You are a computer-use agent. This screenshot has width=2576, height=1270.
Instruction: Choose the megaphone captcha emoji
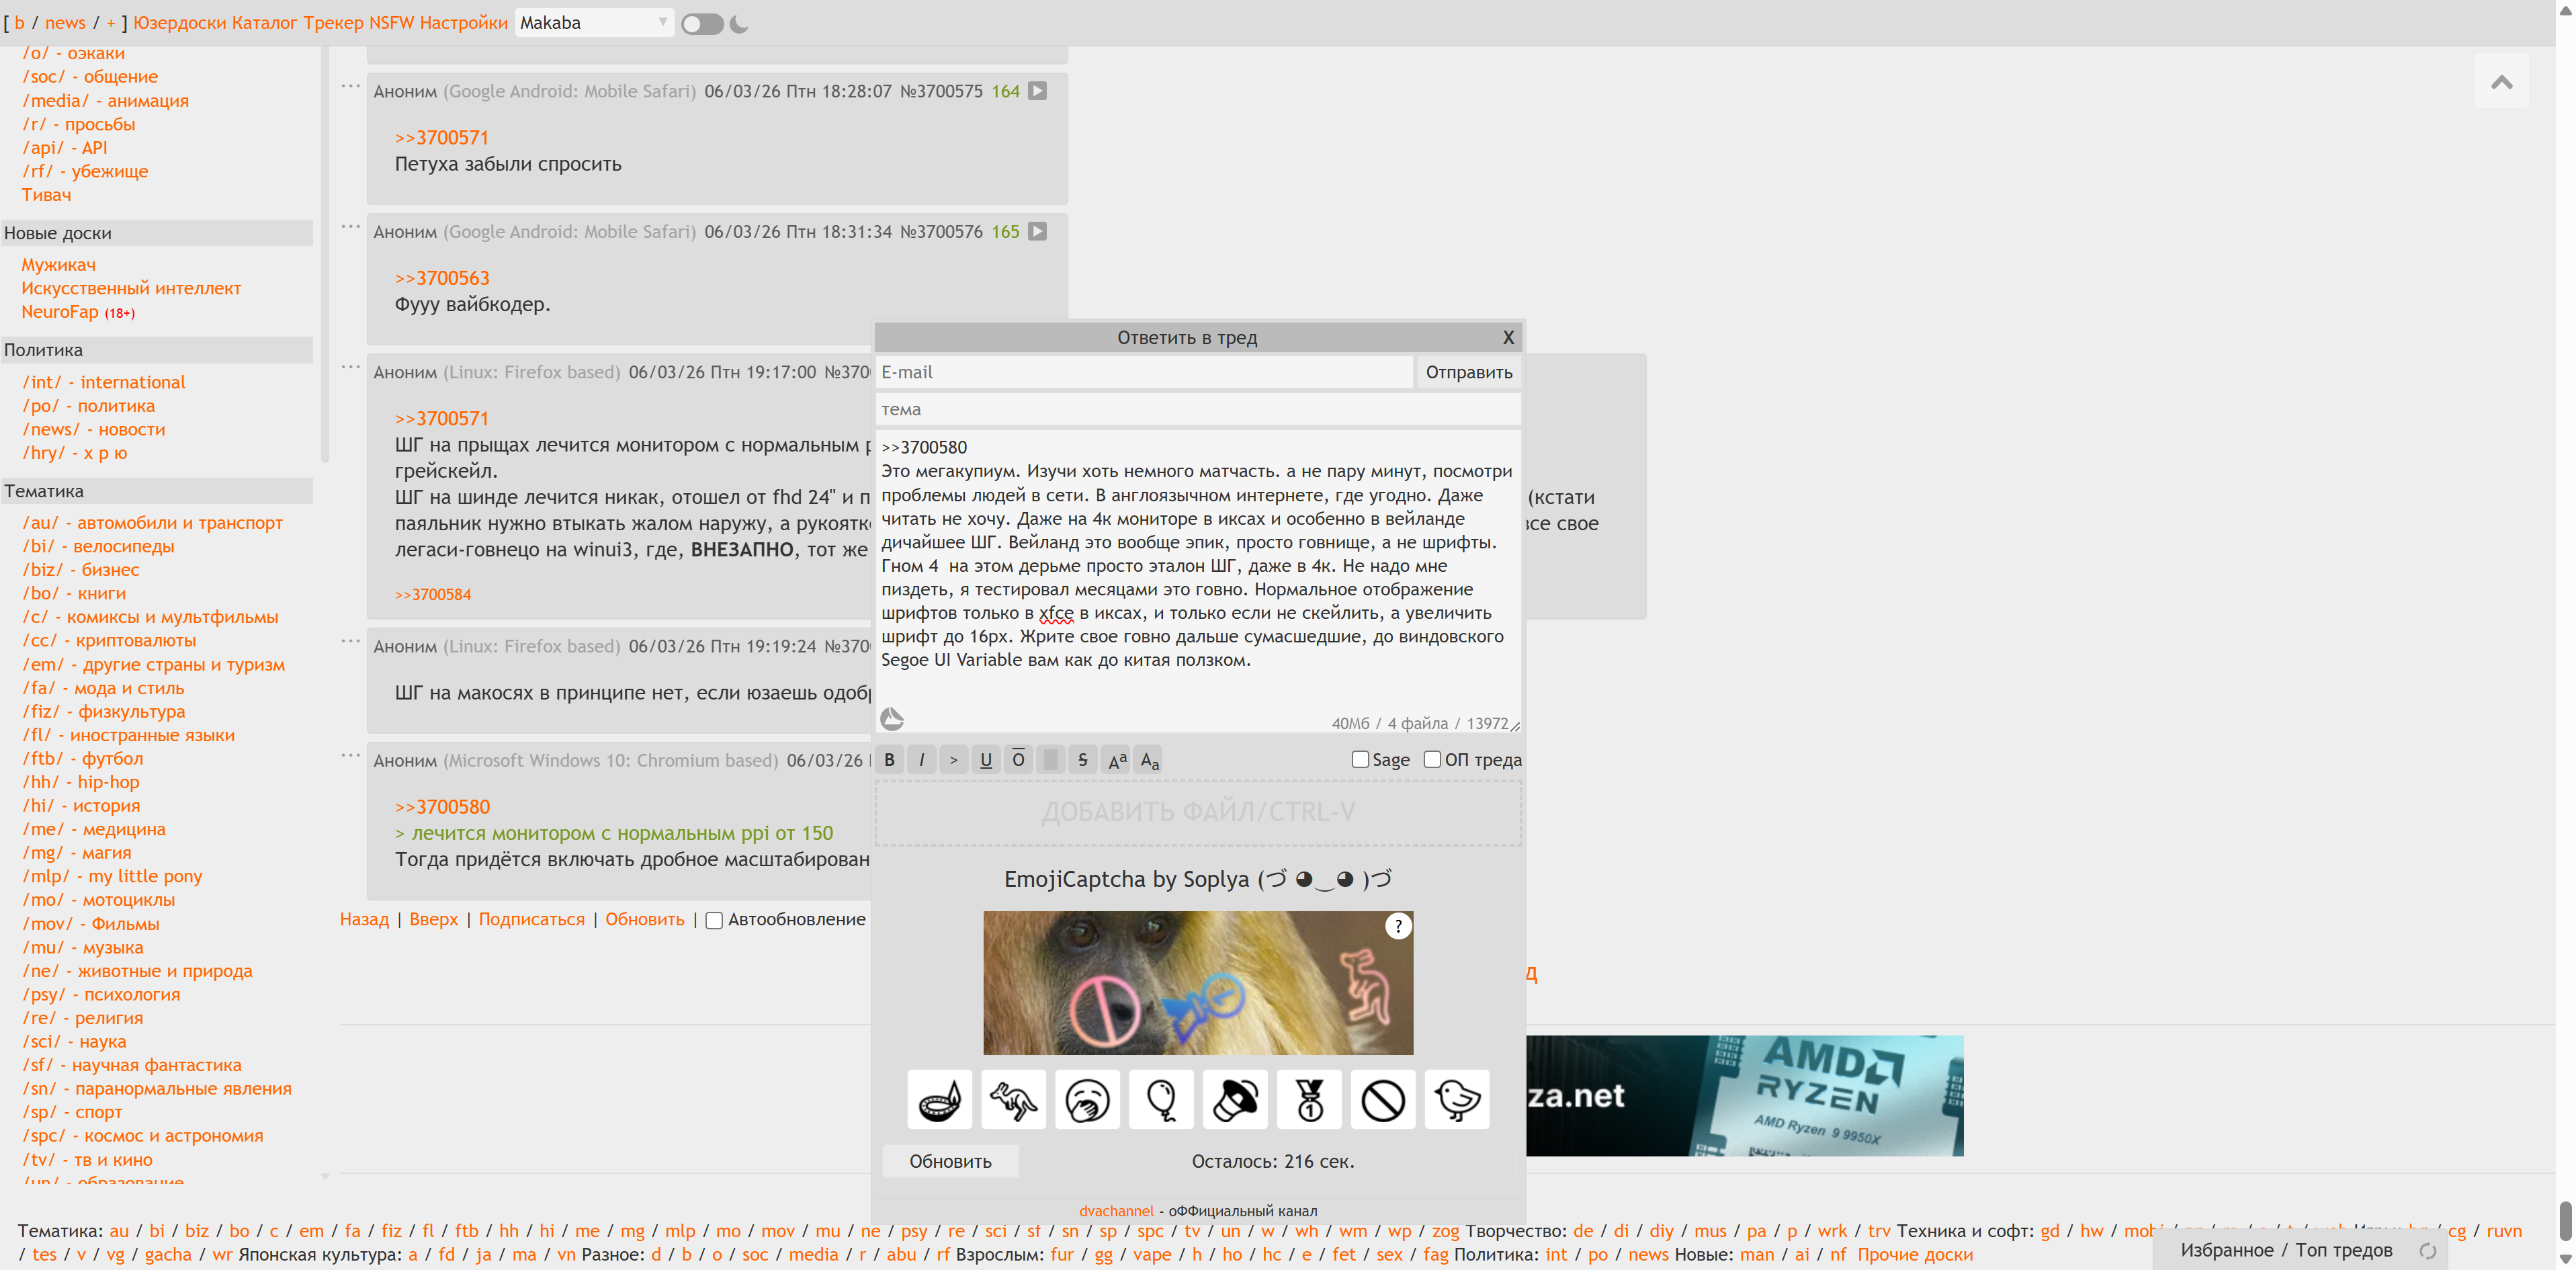pyautogui.click(x=1235, y=1100)
